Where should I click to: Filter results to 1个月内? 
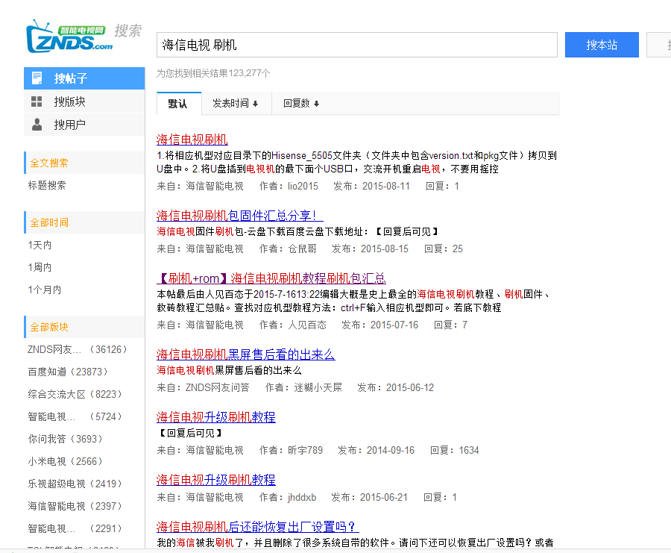pyautogui.click(x=45, y=290)
